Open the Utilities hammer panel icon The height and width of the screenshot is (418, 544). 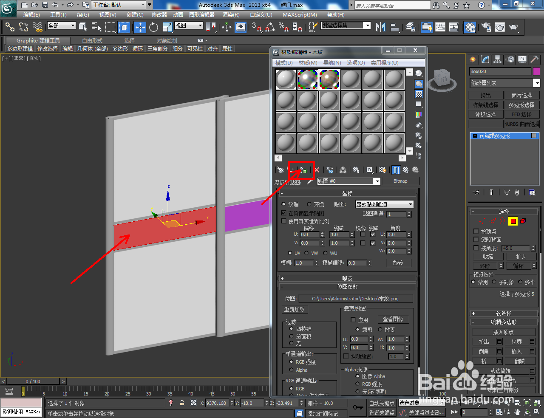point(534,59)
